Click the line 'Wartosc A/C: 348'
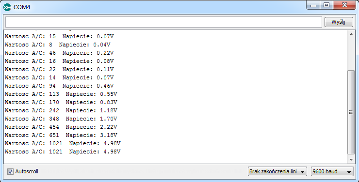Screen dimensions: 359x182 point(61,119)
